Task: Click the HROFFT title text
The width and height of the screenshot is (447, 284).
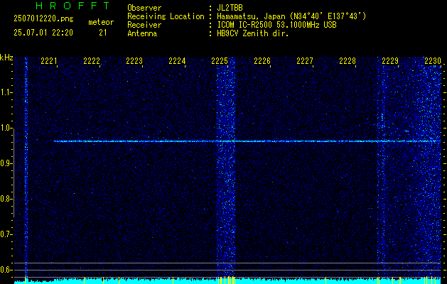Action: click(72, 6)
